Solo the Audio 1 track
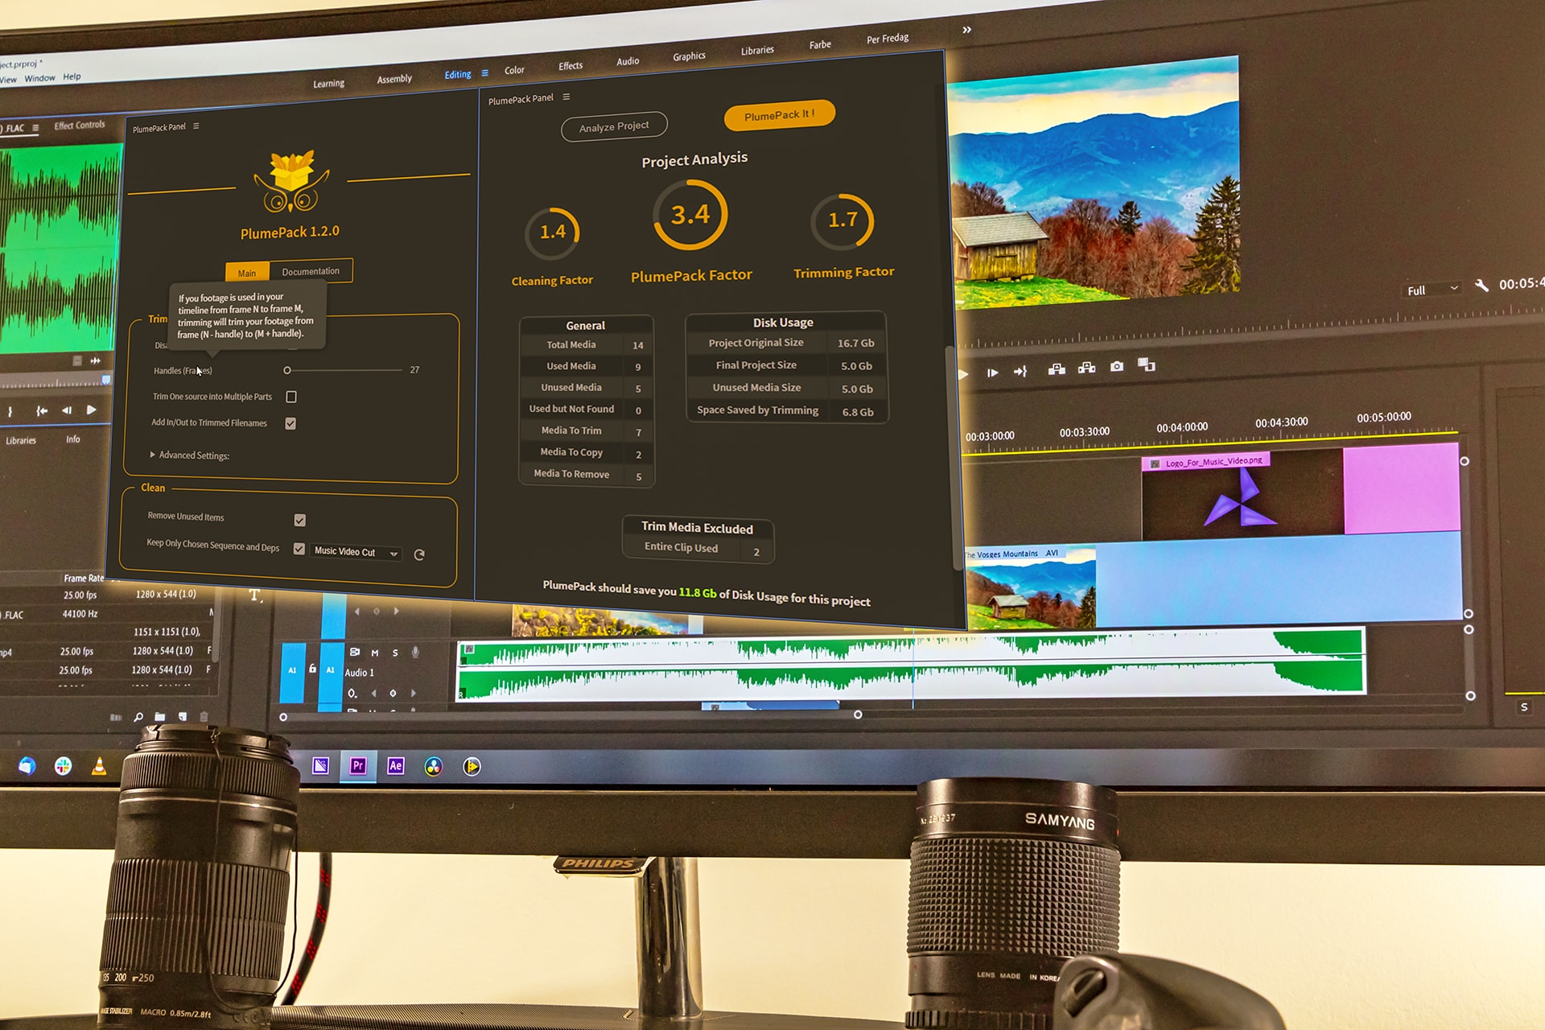This screenshot has width=1545, height=1030. click(395, 653)
